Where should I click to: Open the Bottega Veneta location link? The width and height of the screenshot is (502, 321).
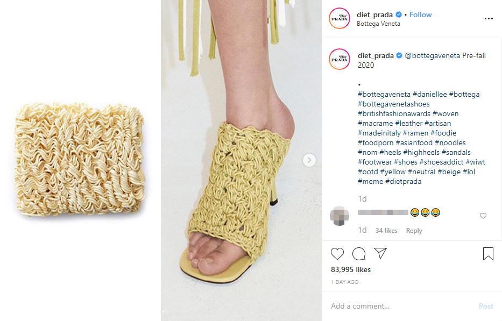coord(378,24)
